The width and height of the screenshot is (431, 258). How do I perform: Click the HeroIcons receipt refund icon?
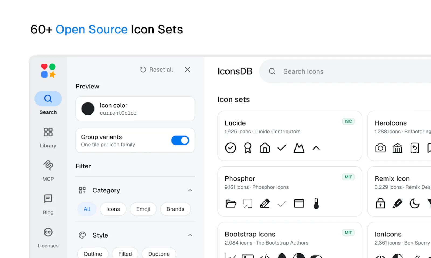coord(415,148)
